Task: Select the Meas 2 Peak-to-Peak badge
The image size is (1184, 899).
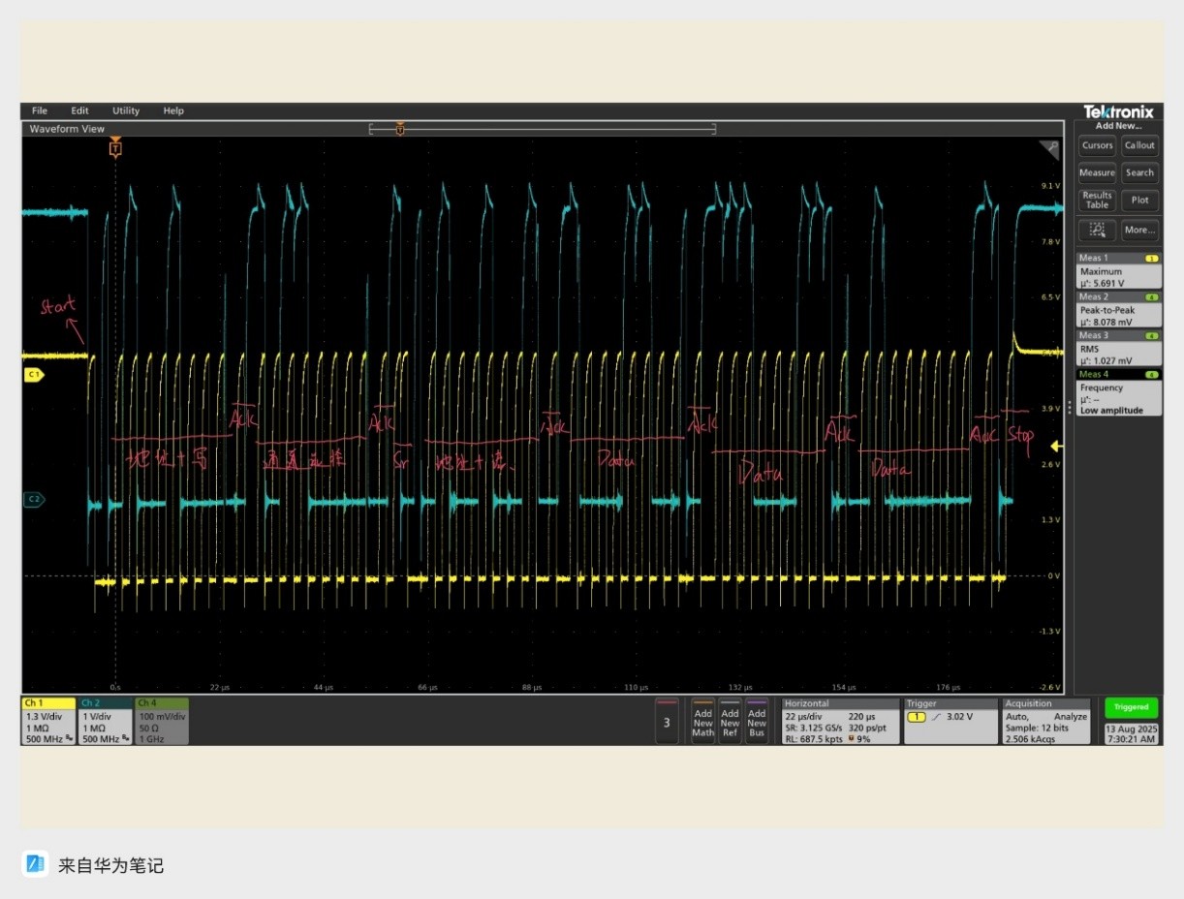Action: (1118, 309)
